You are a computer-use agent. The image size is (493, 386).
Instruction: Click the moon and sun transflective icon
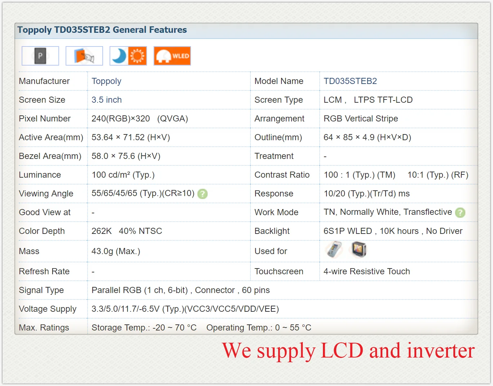click(x=128, y=56)
